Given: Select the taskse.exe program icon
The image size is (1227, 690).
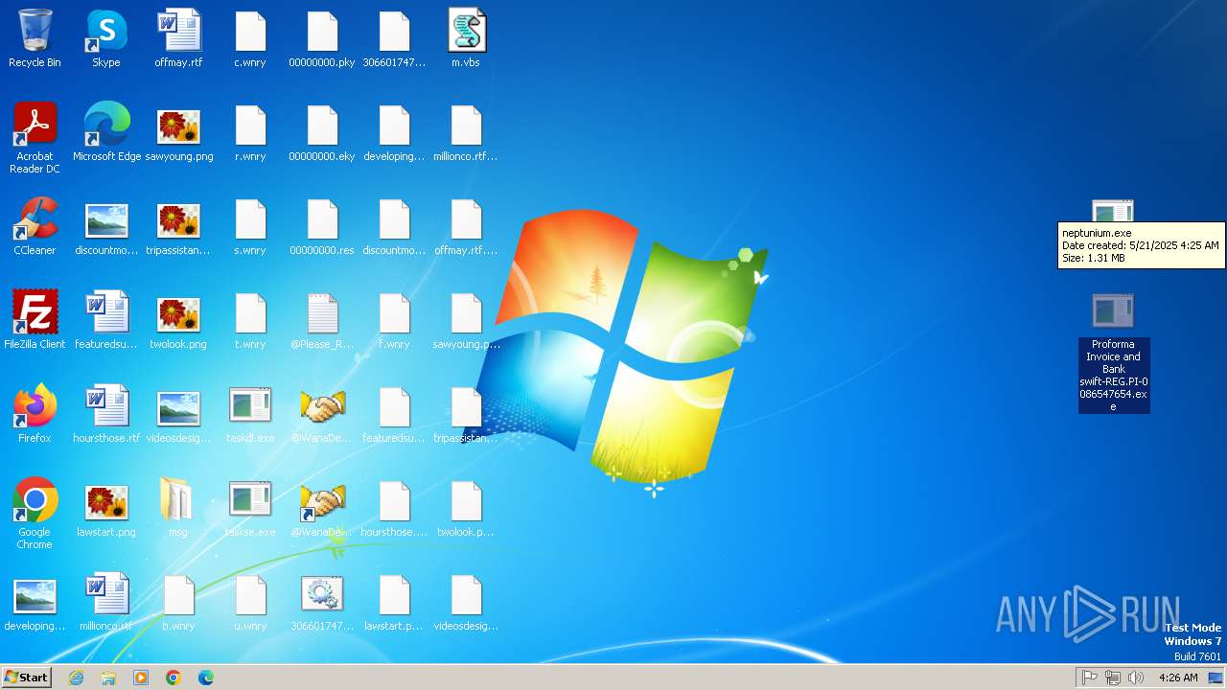Looking at the screenshot, I should [x=250, y=508].
